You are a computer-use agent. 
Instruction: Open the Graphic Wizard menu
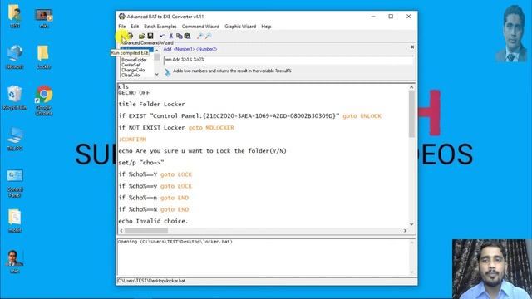(240, 26)
